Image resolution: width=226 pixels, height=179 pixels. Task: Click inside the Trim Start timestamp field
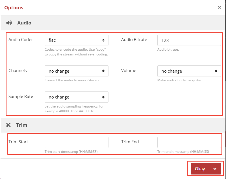[x=76, y=142]
